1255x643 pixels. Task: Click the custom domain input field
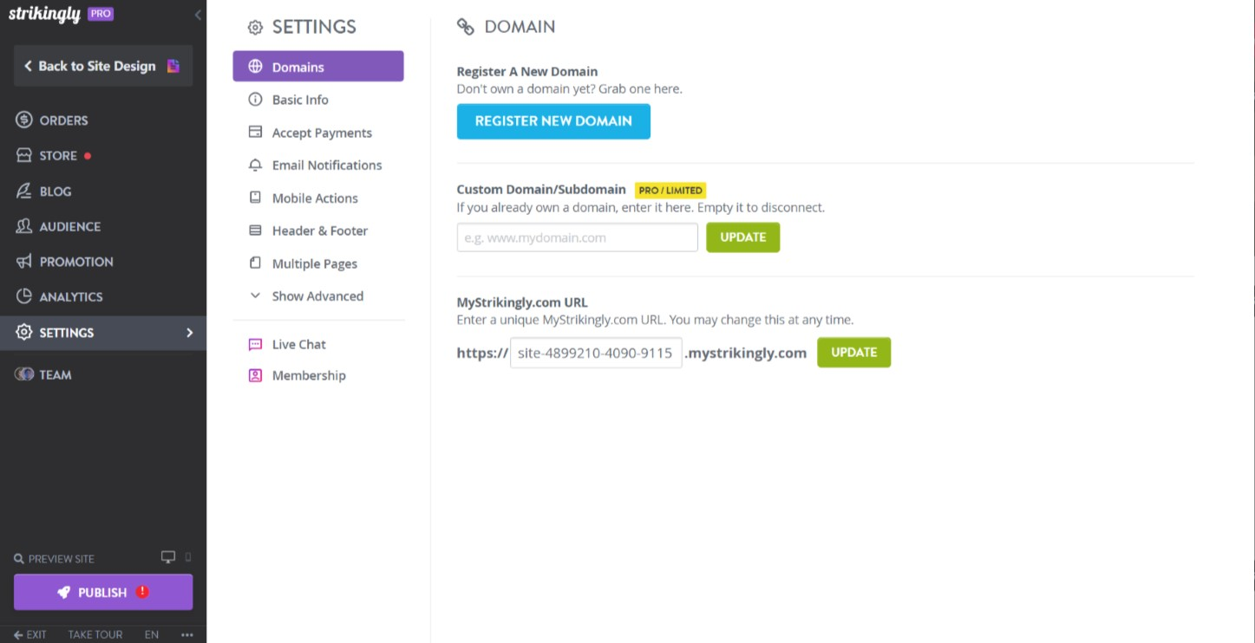[x=576, y=237]
